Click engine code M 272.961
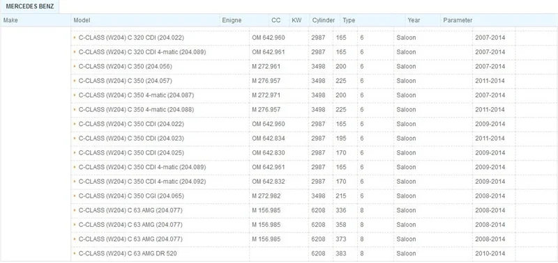 click(266, 66)
